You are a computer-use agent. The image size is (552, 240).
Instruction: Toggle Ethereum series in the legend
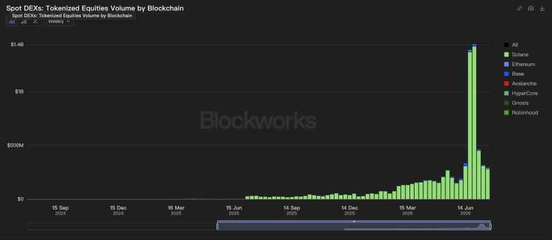[x=520, y=64]
